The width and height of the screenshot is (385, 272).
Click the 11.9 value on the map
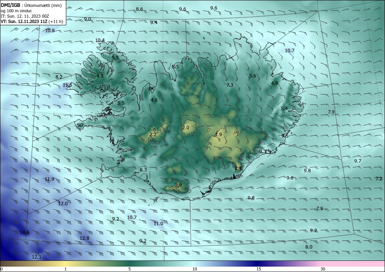pyautogui.click(x=49, y=179)
